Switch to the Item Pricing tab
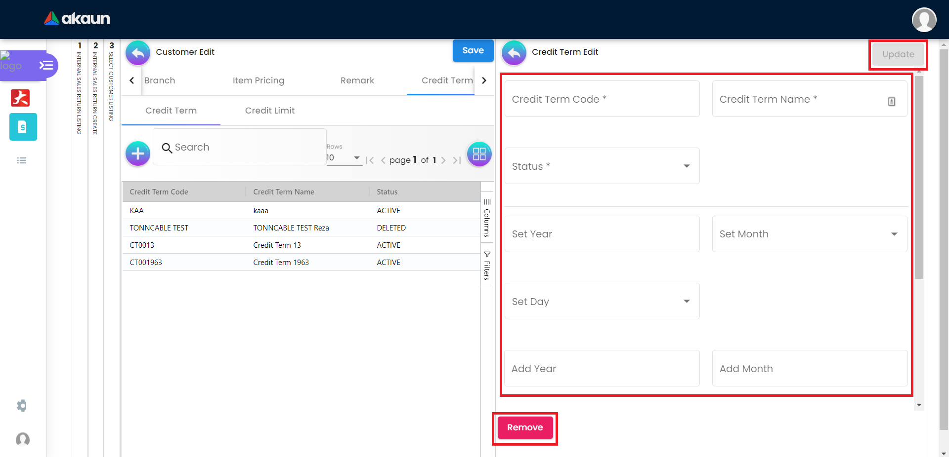This screenshot has width=949, height=457. click(258, 80)
